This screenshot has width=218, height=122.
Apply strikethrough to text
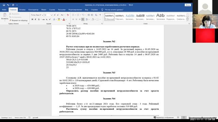click(44, 20)
